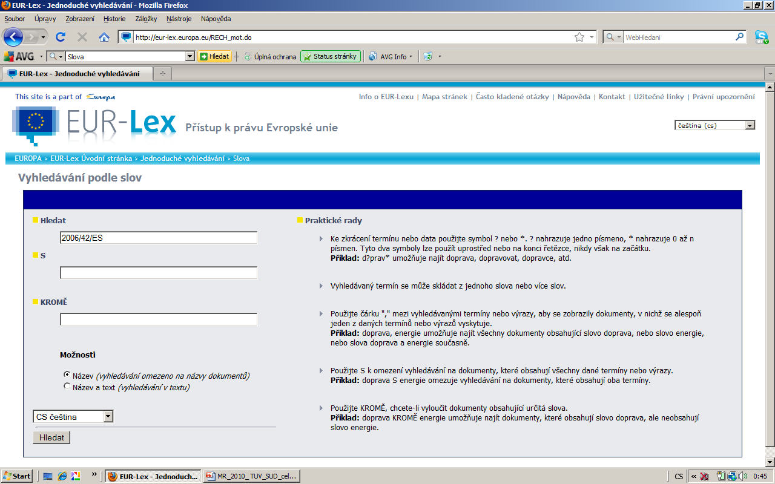Click the empty KROMĚ input field
Image resolution: width=775 pixels, height=484 pixels.
pos(159,319)
